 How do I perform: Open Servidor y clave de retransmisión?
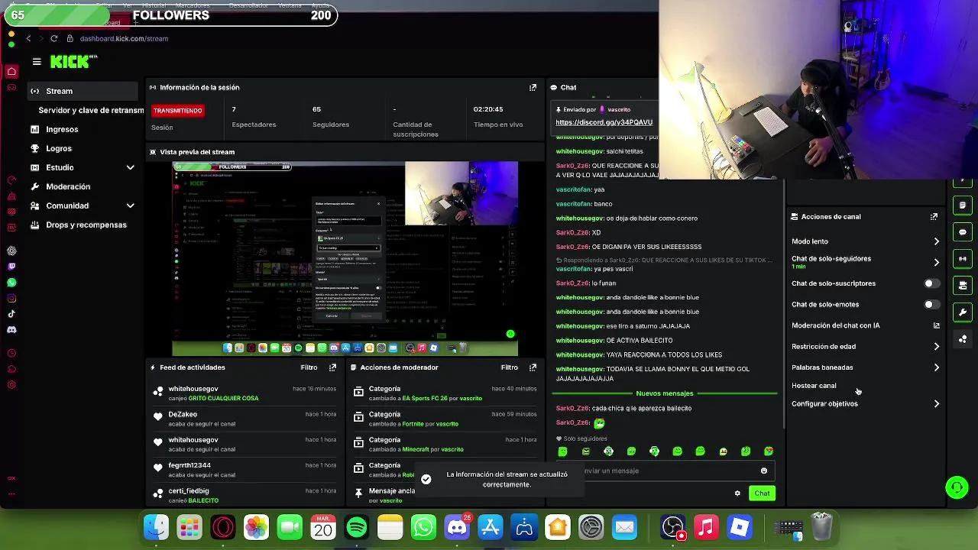click(91, 110)
